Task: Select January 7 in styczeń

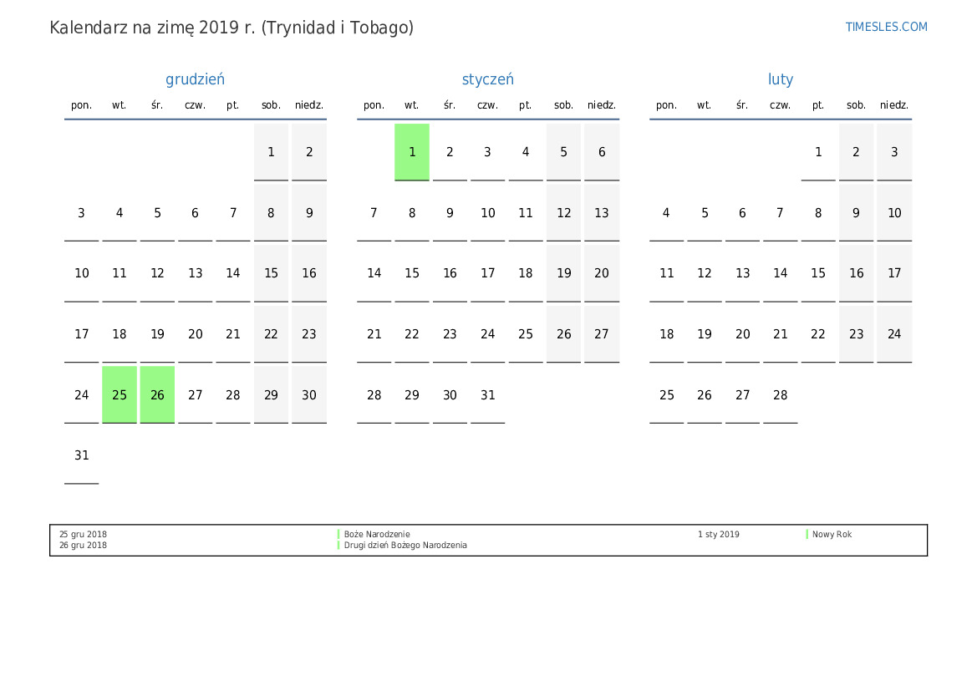Action: pos(374,213)
